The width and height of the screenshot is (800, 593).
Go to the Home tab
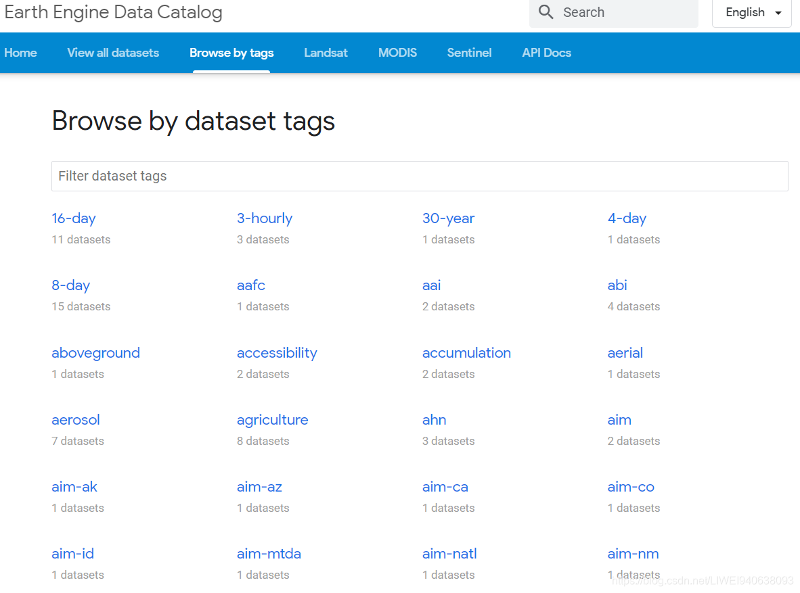pyautogui.click(x=20, y=53)
